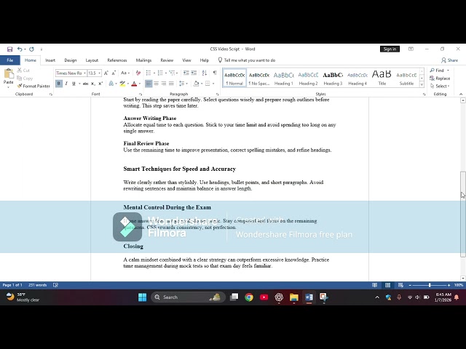Clear all formatting
The height and width of the screenshot is (349, 466).
click(x=138, y=73)
